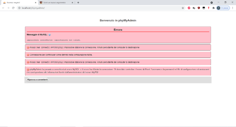Image resolution: width=236 pixels, height=127 pixels.
Task: Click the Messaggio di MySQL label
Action: coord(37,35)
